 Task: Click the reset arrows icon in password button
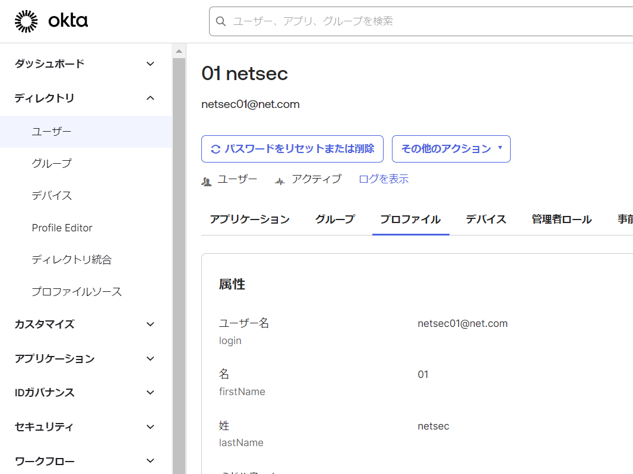216,149
